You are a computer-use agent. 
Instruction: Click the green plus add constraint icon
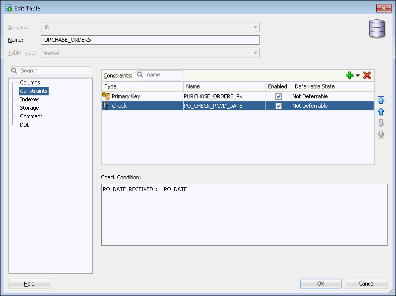coord(350,75)
